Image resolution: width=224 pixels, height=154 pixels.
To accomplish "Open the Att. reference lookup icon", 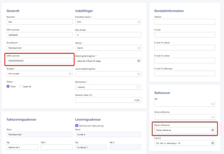I will tap(213, 104).
